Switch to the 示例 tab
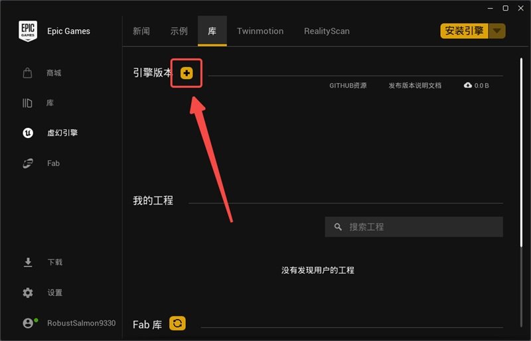The height and width of the screenshot is (341, 531). point(179,31)
